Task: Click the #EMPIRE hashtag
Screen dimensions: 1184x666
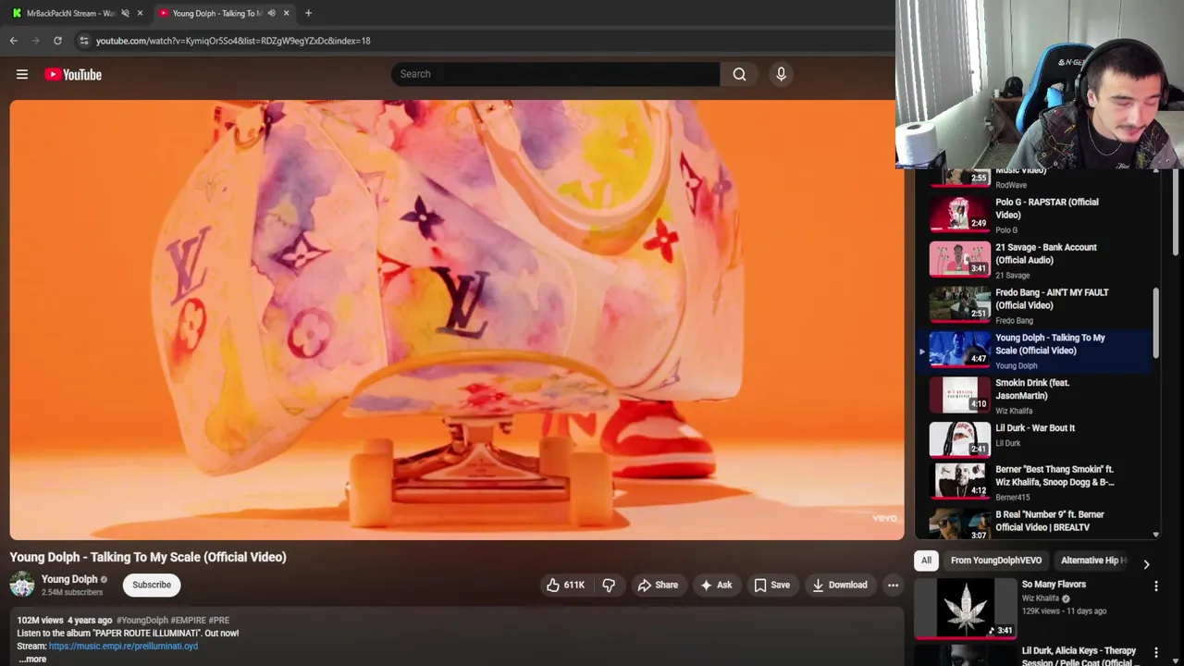Action: tap(188, 620)
